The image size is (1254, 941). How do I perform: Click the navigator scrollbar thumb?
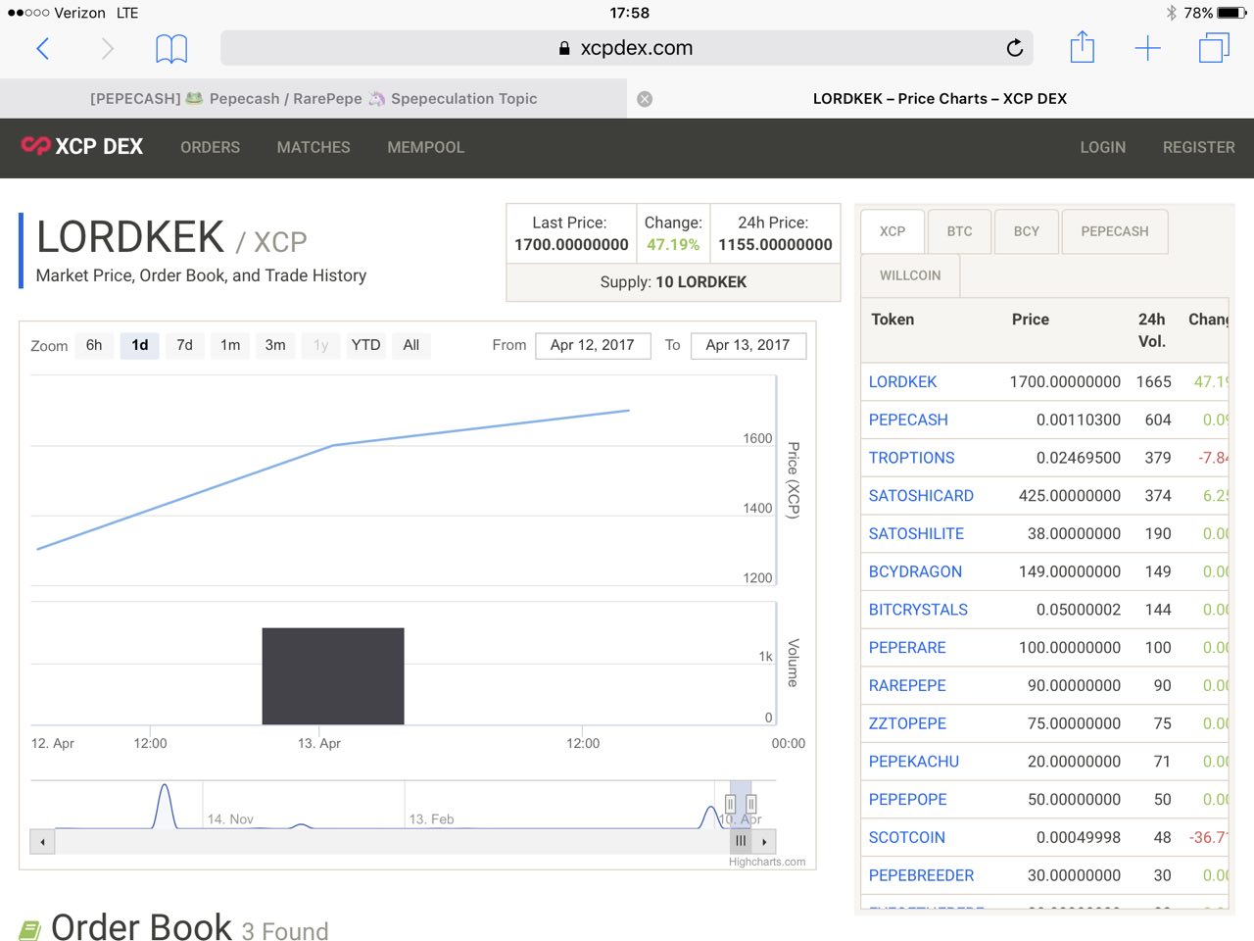tap(741, 841)
